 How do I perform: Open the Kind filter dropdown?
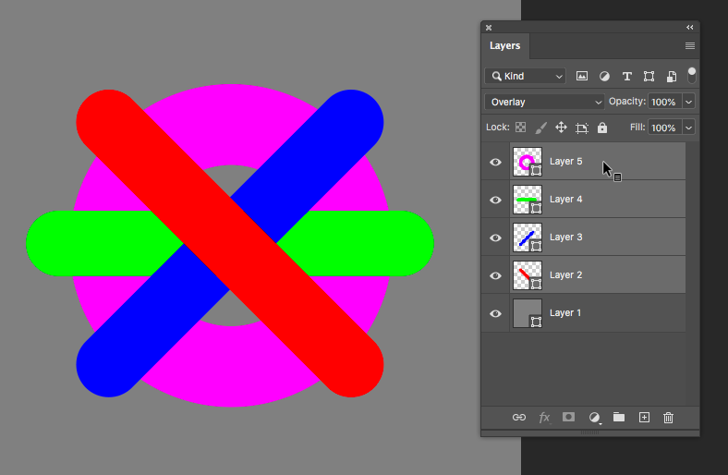coord(525,76)
